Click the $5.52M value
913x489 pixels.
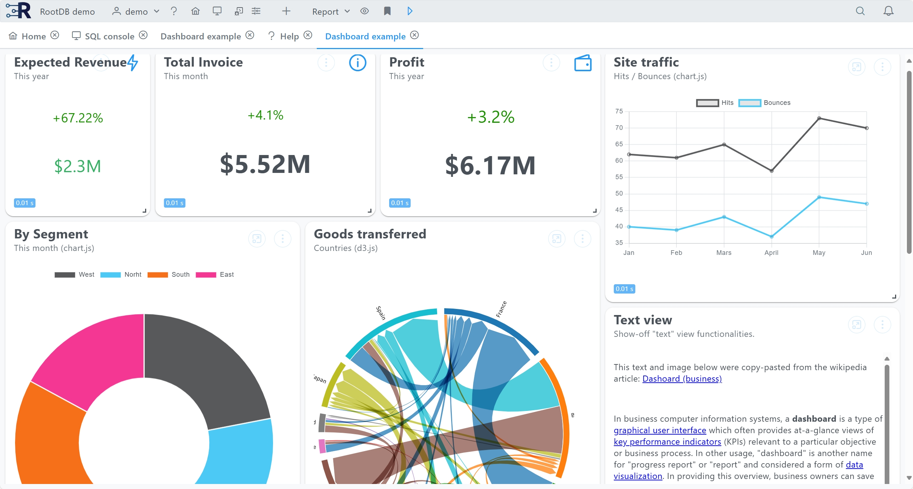tap(265, 164)
